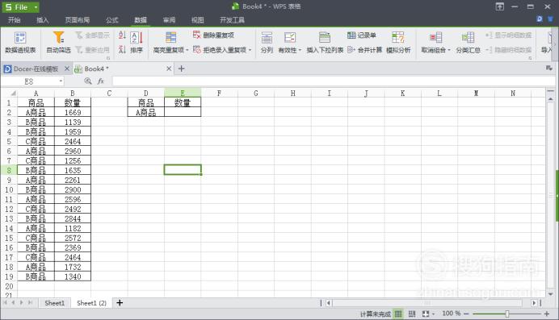559x320 pixels.
Task: Switch to the 审阅 ribbon tab
Action: (x=169, y=20)
